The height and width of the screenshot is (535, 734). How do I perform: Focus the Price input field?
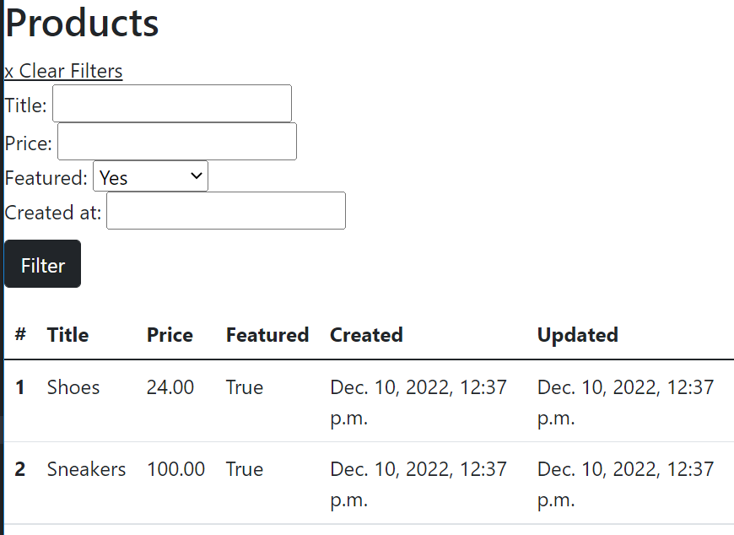pos(175,141)
